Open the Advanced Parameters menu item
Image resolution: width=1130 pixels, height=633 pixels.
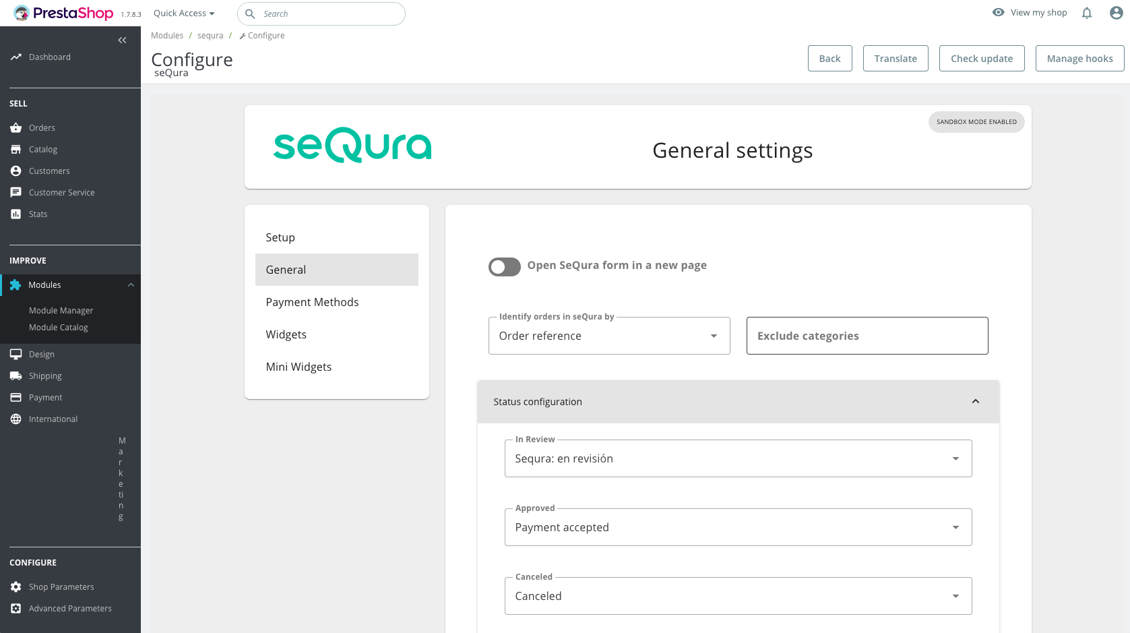click(x=70, y=609)
